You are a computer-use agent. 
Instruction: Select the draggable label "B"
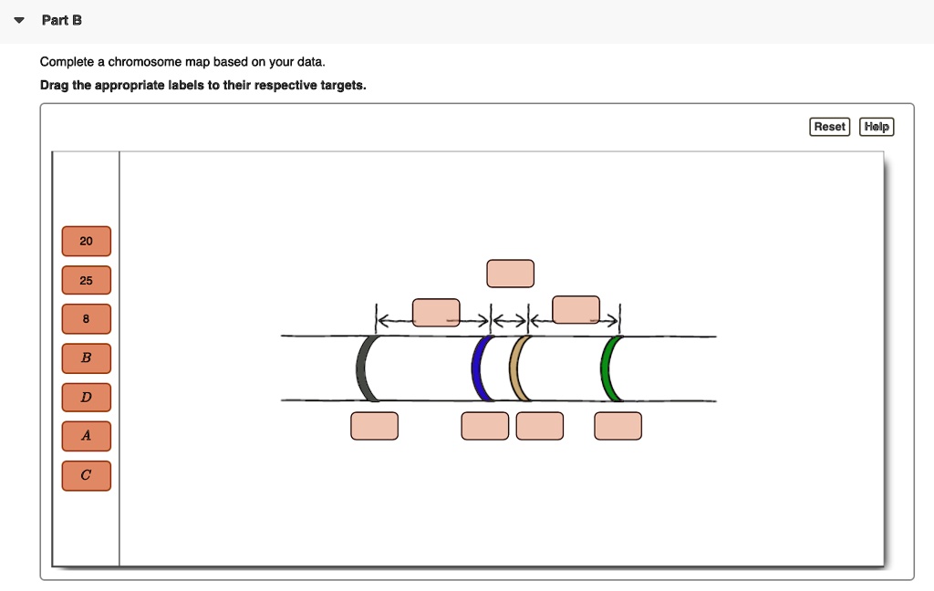click(87, 358)
